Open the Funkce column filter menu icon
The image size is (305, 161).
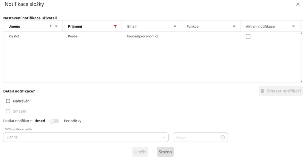tap(234, 26)
